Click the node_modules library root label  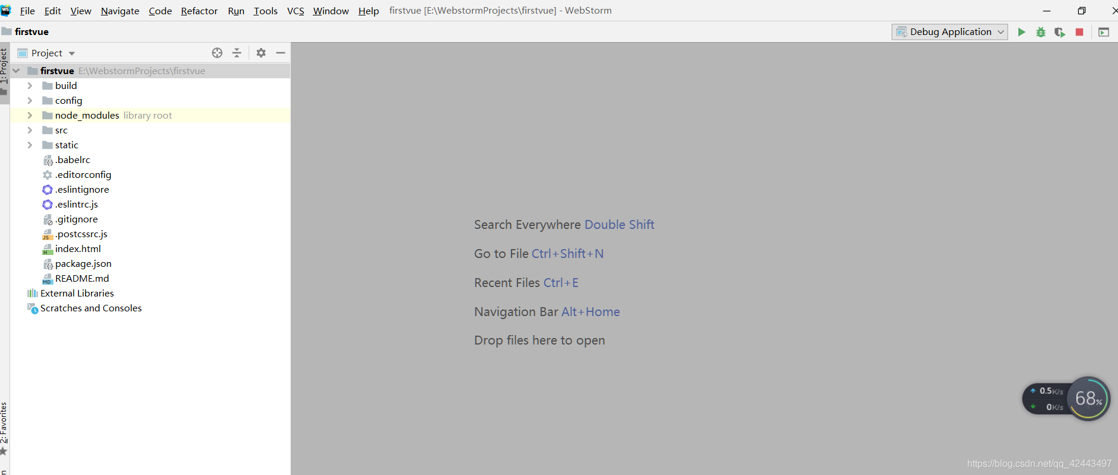click(148, 115)
